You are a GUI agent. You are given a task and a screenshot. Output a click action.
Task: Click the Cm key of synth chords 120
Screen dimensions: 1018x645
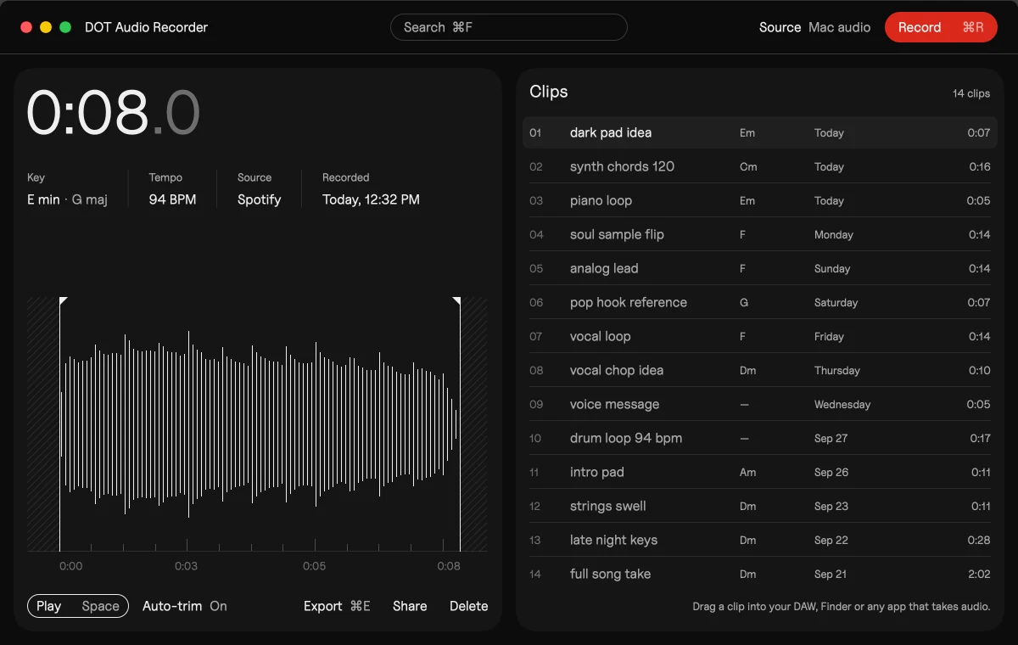[x=748, y=166]
